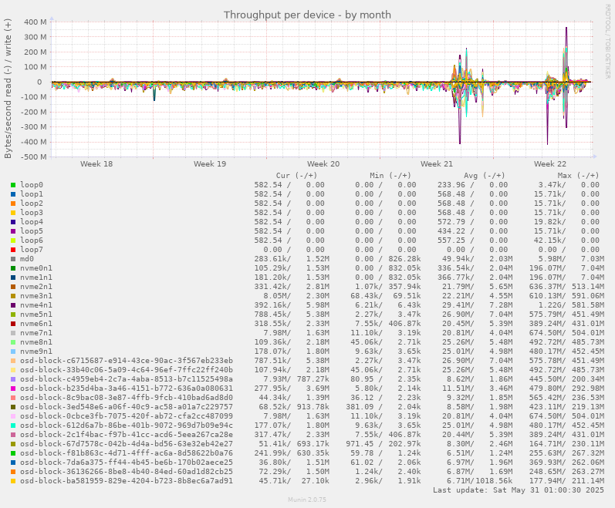The width and height of the screenshot is (615, 508).
Task: Click the nvme8n1 legend label
Action: coord(36,342)
